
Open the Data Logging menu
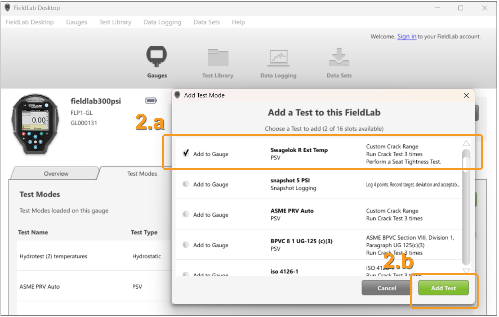[162, 22]
